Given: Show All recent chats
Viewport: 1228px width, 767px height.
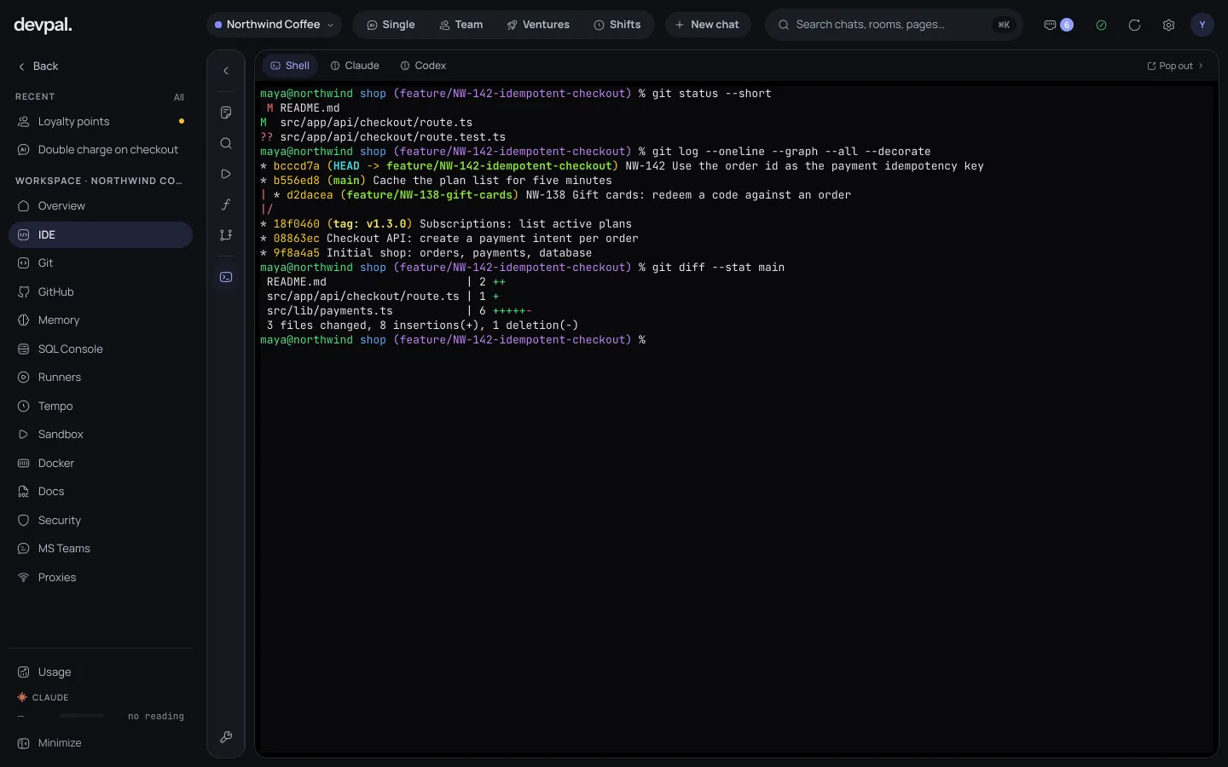Looking at the screenshot, I should tap(179, 97).
